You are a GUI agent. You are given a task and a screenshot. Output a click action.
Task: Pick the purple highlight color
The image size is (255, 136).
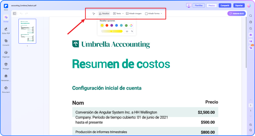coord(112,25)
